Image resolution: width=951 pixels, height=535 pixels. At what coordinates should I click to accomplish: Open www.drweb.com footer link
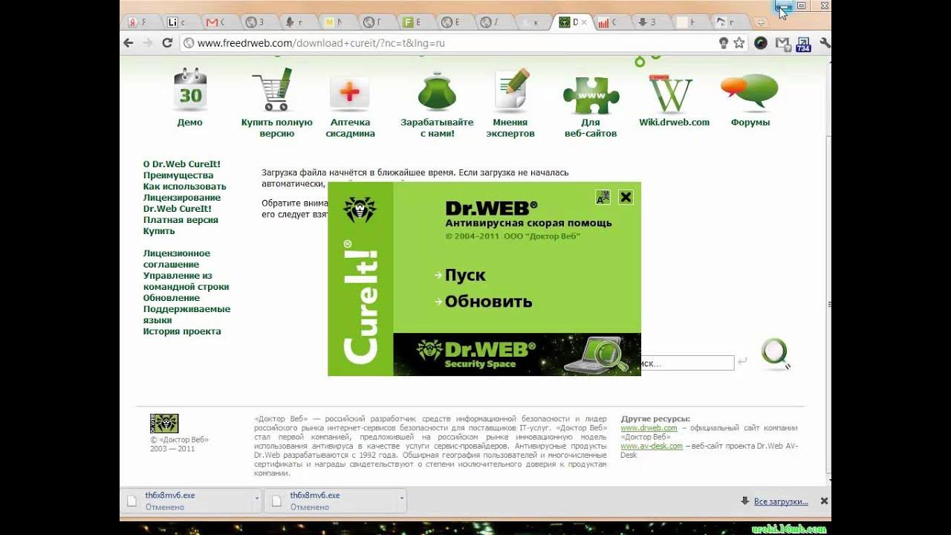click(649, 428)
